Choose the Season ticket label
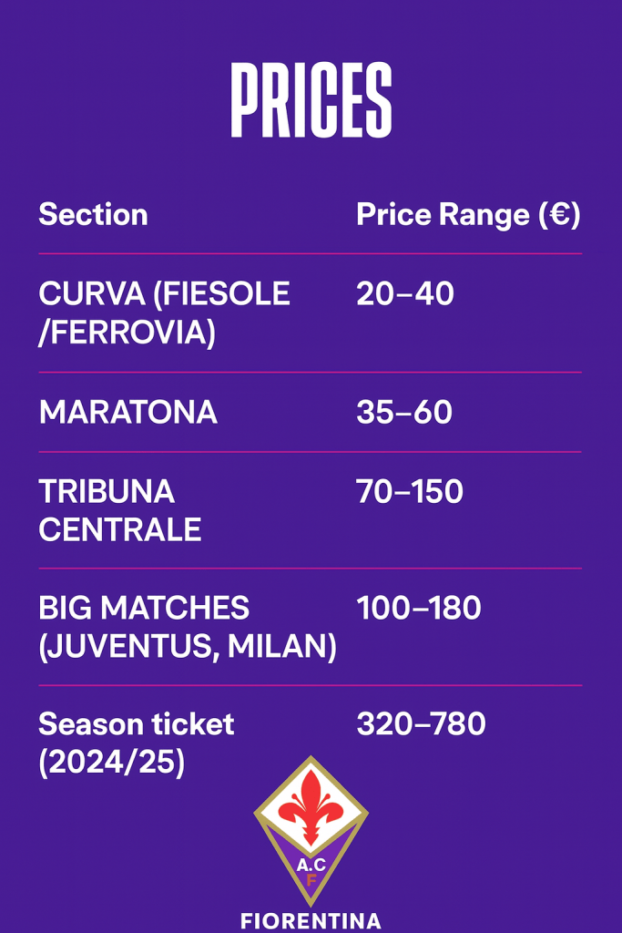Image resolution: width=622 pixels, height=933 pixels. (x=137, y=724)
